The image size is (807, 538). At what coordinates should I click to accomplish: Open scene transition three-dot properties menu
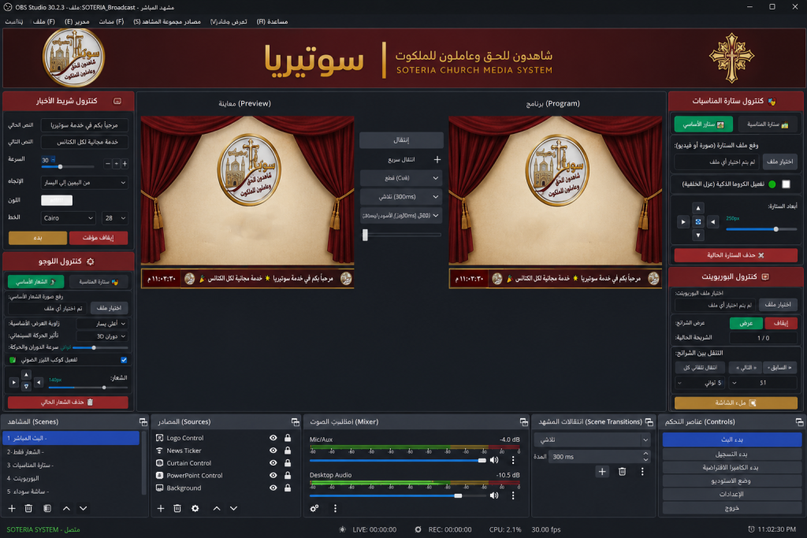coord(642,472)
